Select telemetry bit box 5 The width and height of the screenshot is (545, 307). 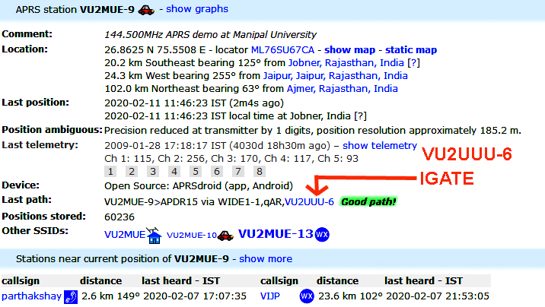click(196, 172)
